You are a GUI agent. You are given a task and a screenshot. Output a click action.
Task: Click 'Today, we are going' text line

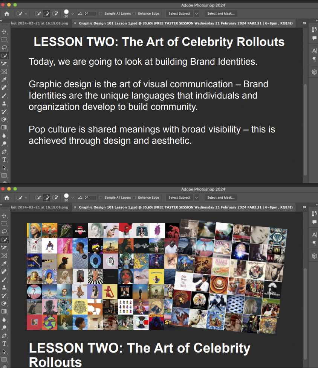[143, 62]
